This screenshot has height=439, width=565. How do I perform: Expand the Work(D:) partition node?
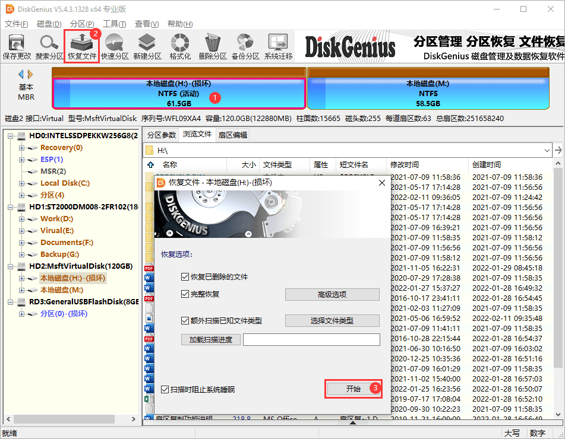point(21,219)
